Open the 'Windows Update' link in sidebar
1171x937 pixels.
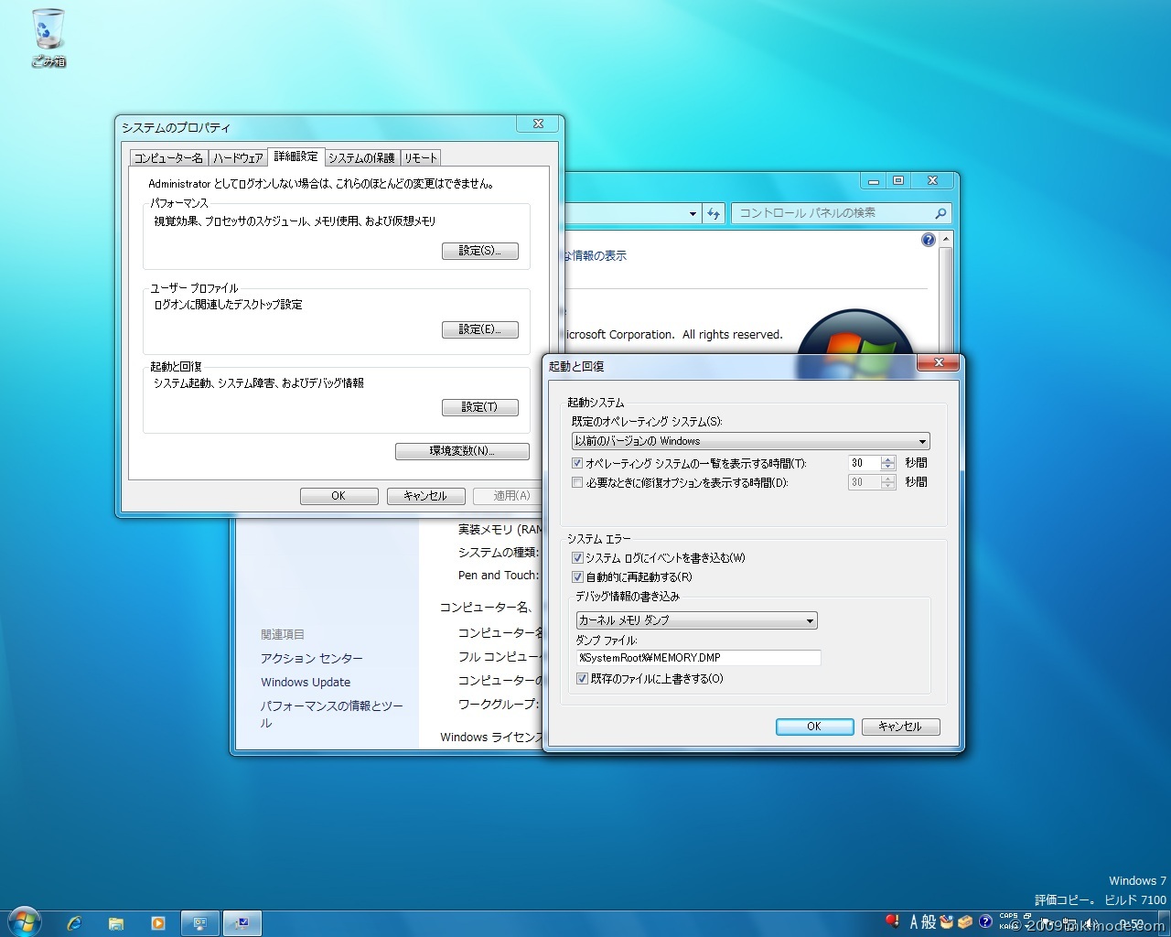click(306, 682)
